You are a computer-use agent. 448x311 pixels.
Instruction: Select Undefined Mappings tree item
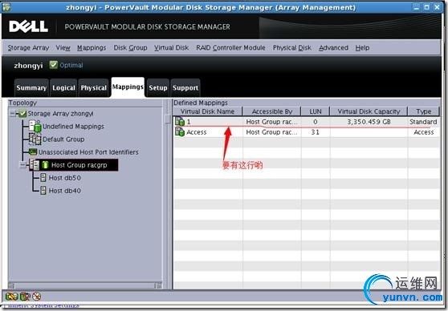[73, 127]
